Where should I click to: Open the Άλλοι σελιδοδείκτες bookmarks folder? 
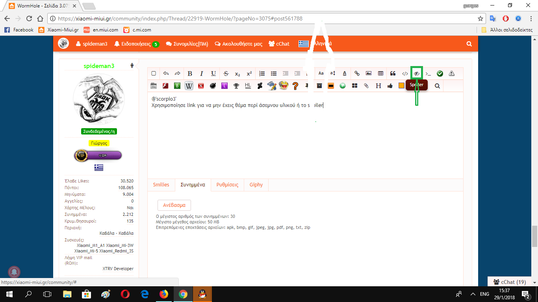tap(507, 29)
